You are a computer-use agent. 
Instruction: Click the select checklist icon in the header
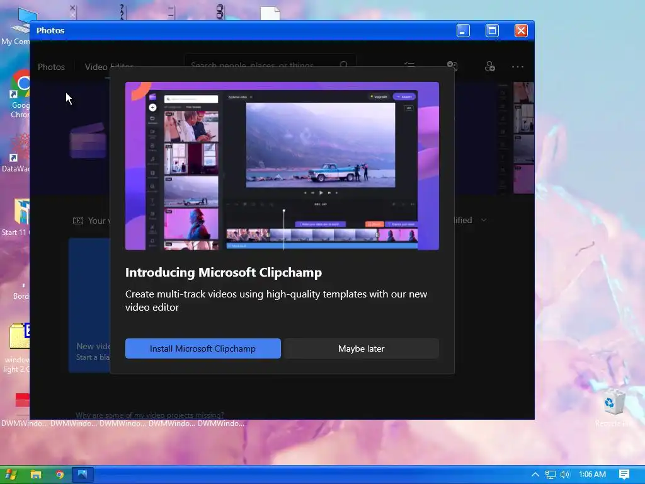click(409, 66)
